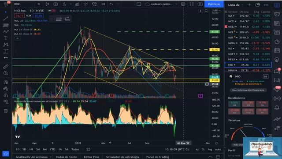
Task: Open the 'Simulador de estrategia' tab
Action: pos(122,157)
